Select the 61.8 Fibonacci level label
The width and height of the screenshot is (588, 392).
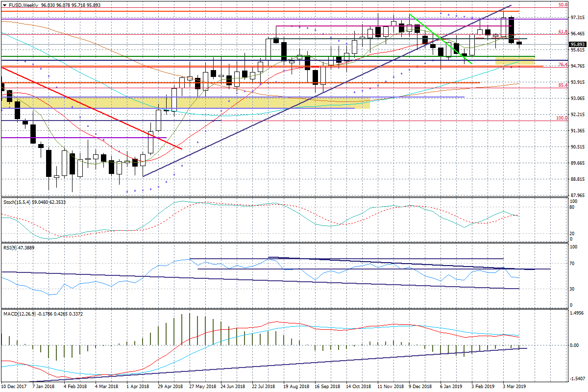[563, 32]
